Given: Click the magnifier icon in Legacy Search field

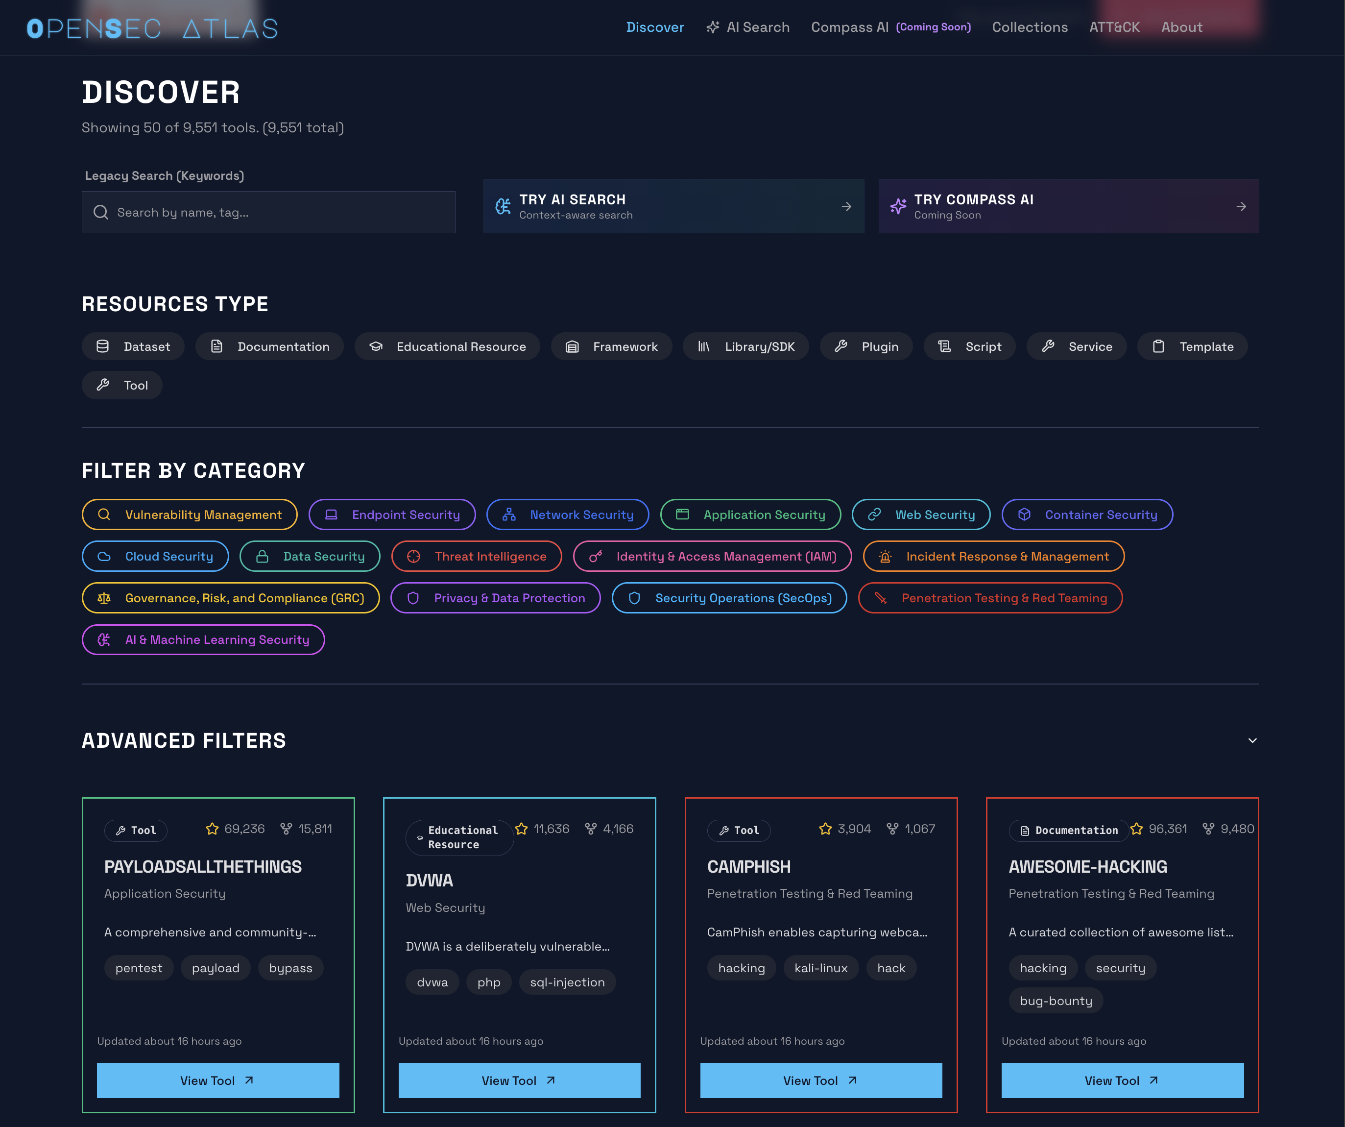Looking at the screenshot, I should coord(101,211).
